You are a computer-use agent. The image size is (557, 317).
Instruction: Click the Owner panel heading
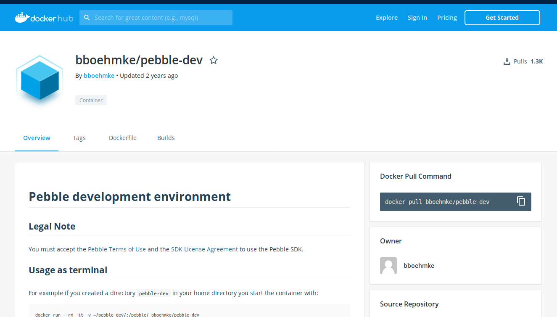(391, 241)
